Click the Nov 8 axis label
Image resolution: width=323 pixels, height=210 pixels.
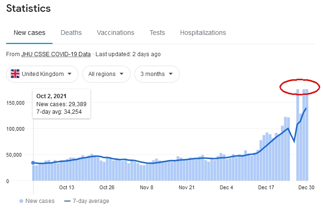point(147,187)
